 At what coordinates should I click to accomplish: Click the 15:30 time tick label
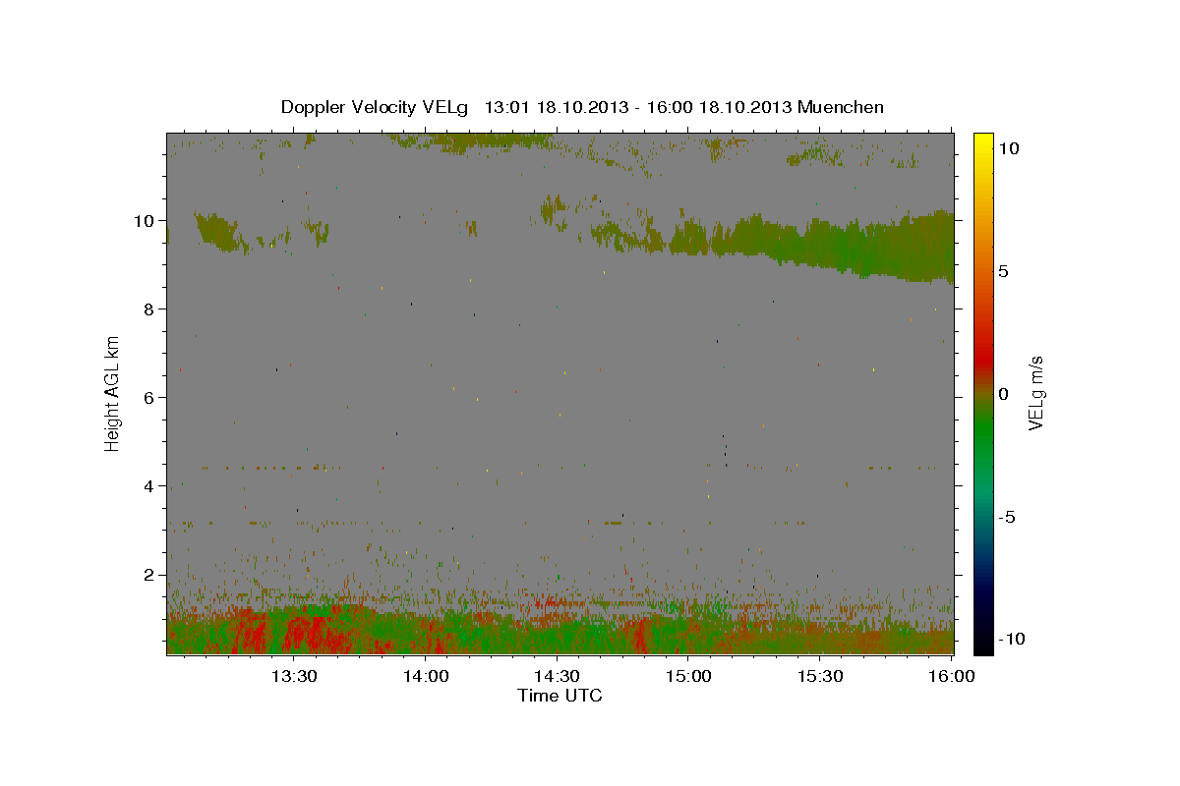(x=819, y=676)
